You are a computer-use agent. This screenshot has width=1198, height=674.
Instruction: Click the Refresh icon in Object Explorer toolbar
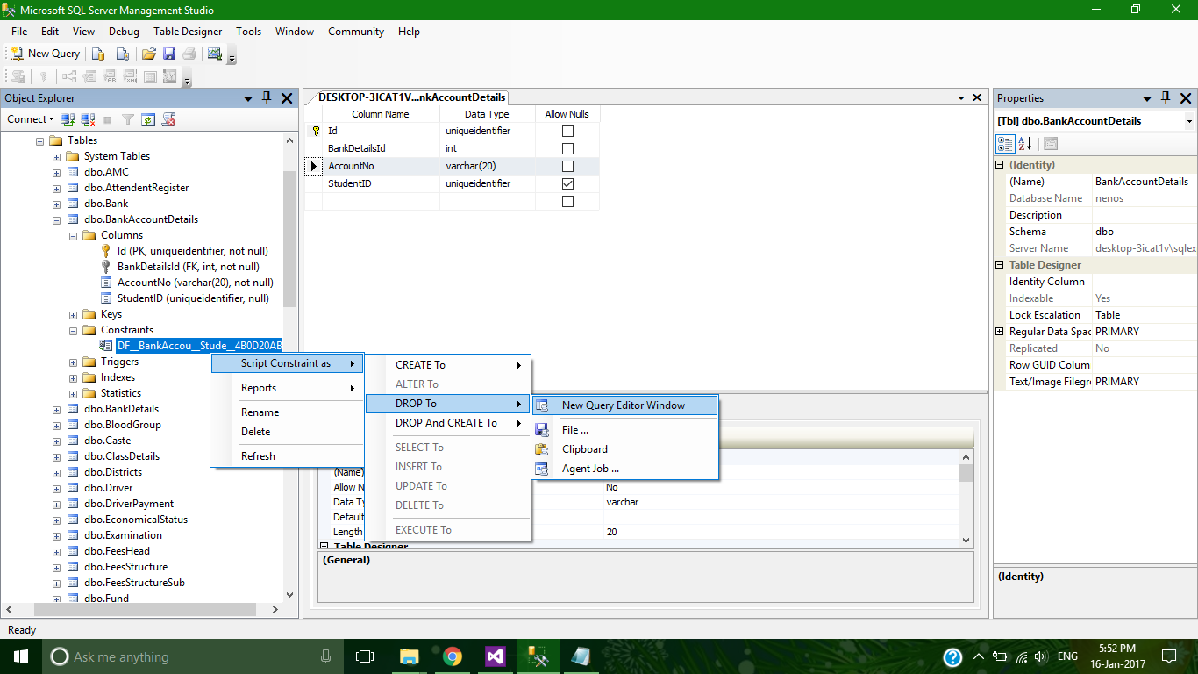pyautogui.click(x=148, y=119)
